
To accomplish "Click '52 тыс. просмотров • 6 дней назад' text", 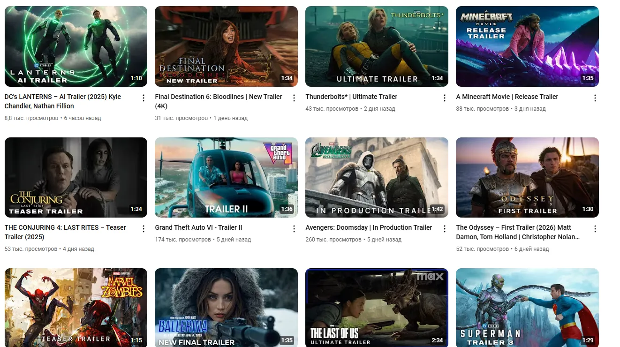I will point(503,249).
